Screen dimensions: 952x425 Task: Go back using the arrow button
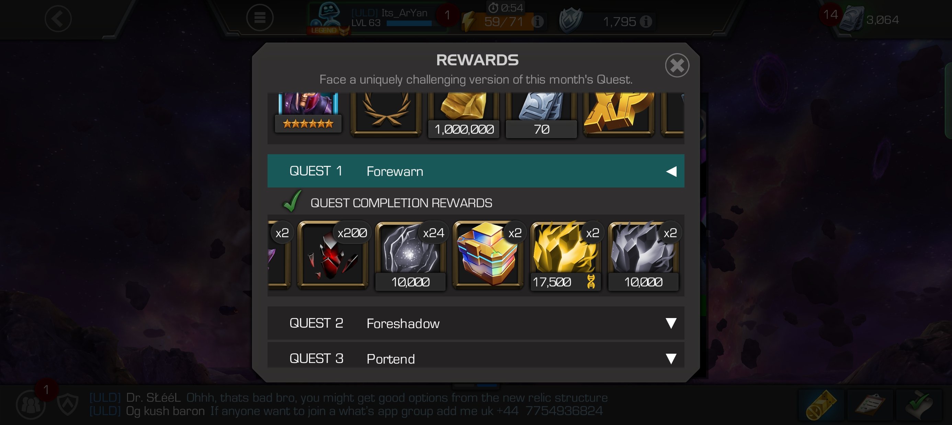pyautogui.click(x=58, y=19)
